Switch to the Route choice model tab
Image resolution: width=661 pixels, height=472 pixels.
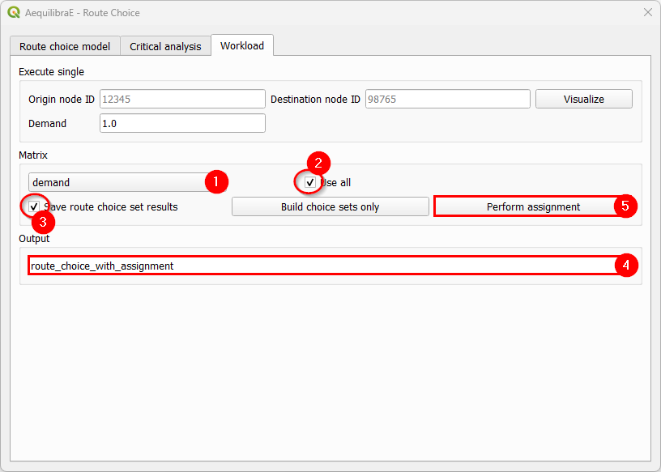pyautogui.click(x=66, y=46)
